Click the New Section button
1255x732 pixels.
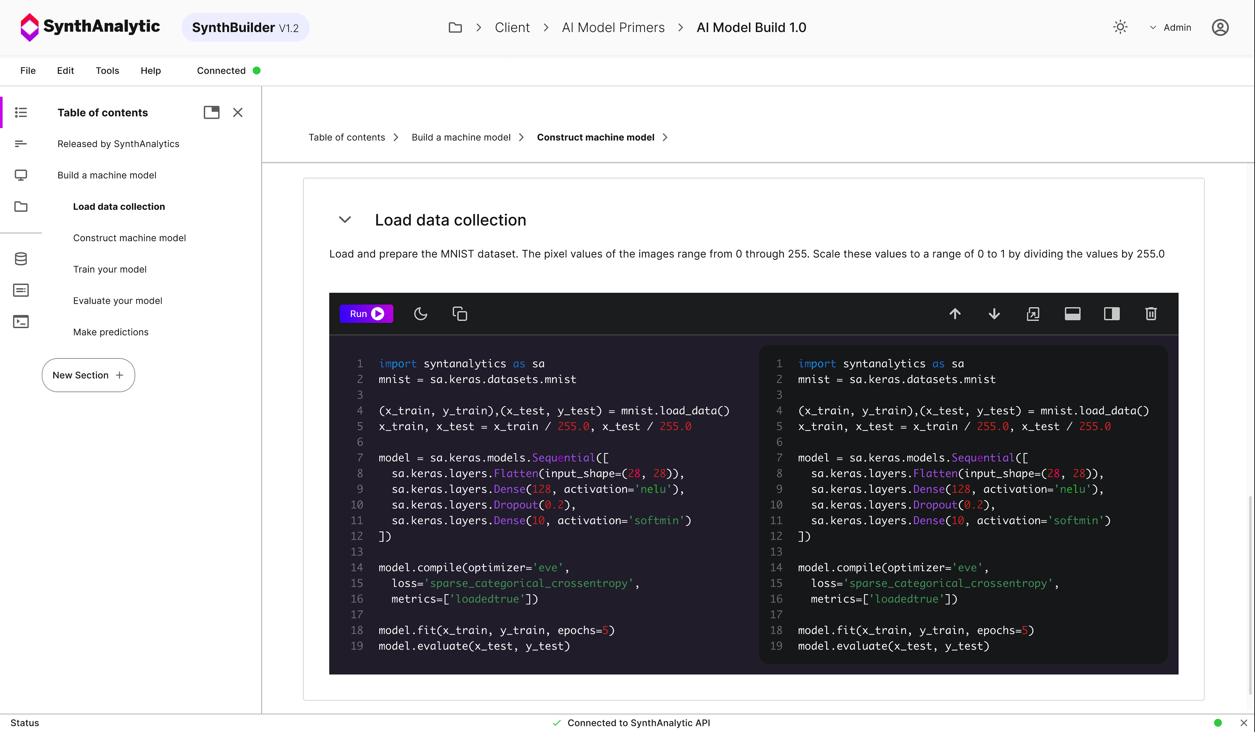pos(88,375)
